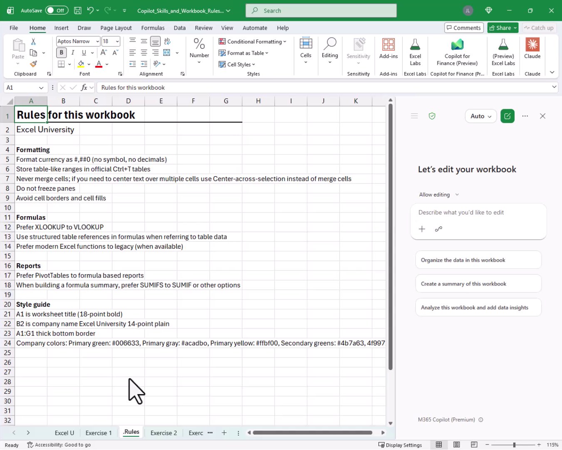
Task: Open Format as Table menu
Action: coord(244,53)
